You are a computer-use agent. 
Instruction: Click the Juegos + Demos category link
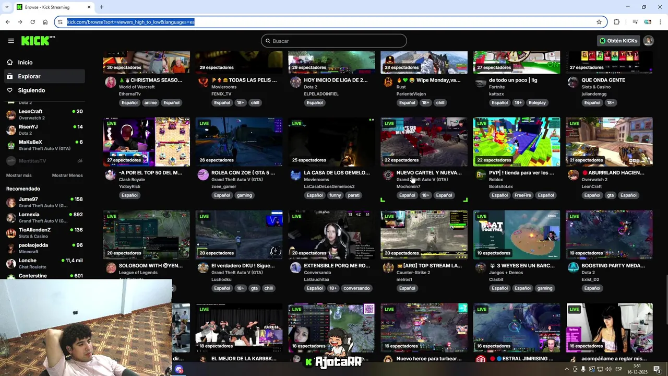507,273
